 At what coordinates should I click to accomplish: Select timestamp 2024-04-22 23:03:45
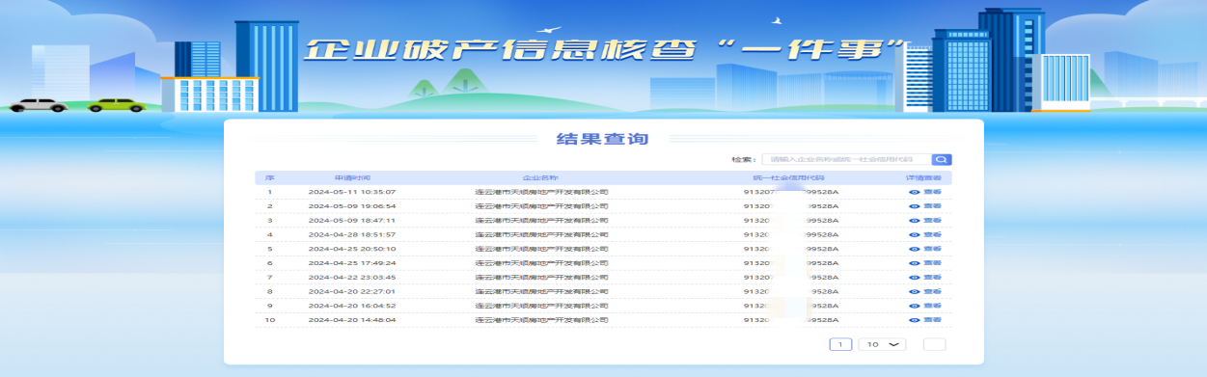point(351,277)
